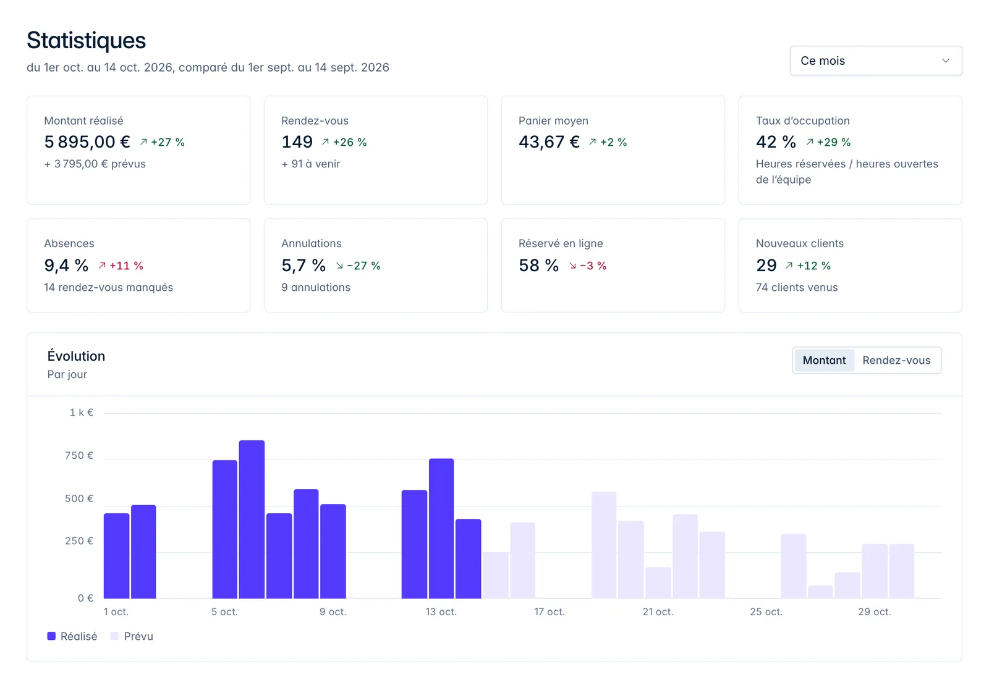Click the Absences value 9,4 %
Viewport: 989px width, 680px height.
point(66,266)
